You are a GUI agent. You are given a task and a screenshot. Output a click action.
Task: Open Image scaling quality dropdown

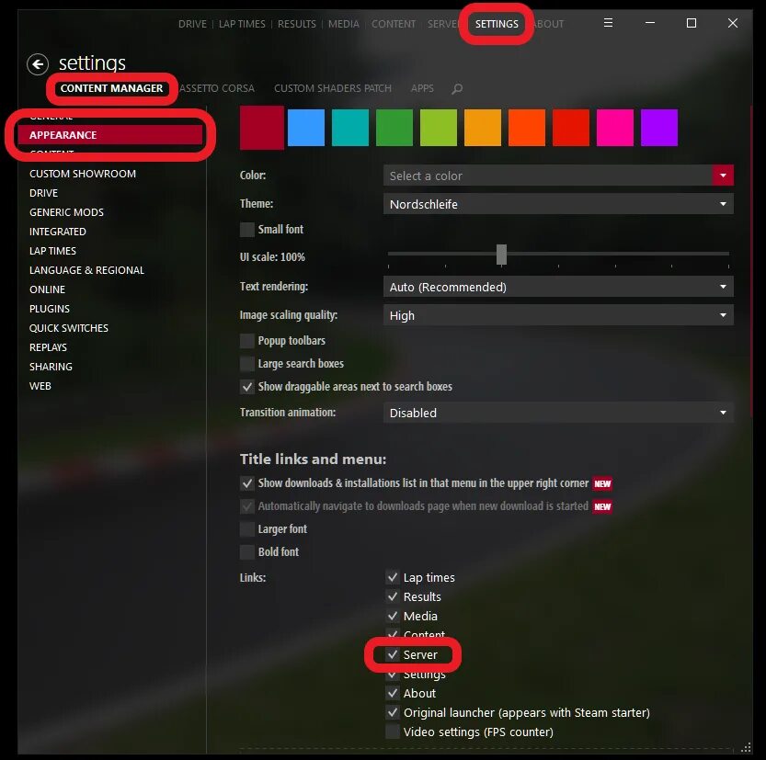point(558,315)
